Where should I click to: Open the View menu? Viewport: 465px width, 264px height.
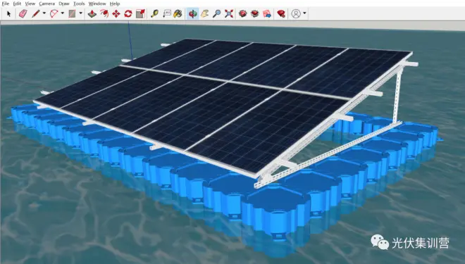coord(30,4)
